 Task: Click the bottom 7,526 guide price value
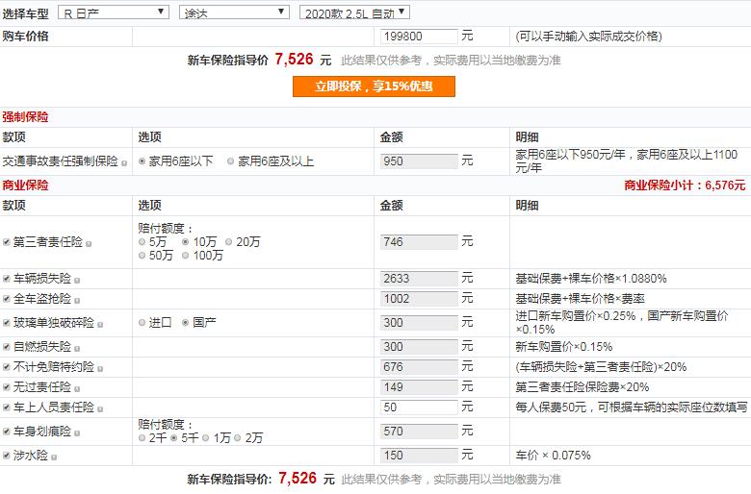point(297,479)
